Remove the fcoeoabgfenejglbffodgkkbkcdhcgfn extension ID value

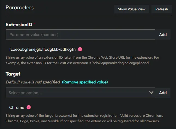coord(80,49)
